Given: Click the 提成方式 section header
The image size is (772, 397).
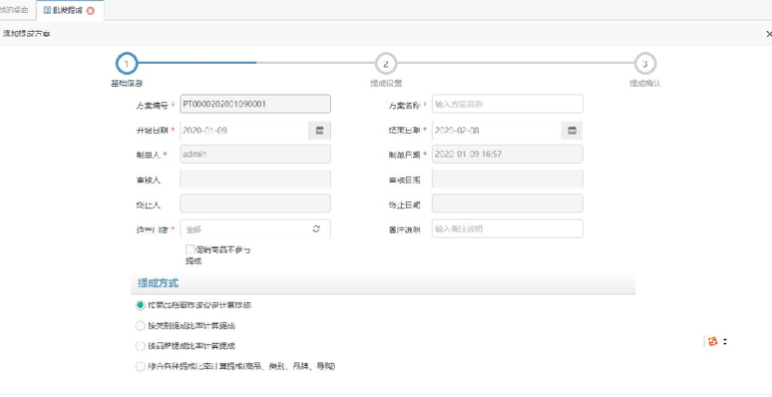Looking at the screenshot, I should [383, 283].
